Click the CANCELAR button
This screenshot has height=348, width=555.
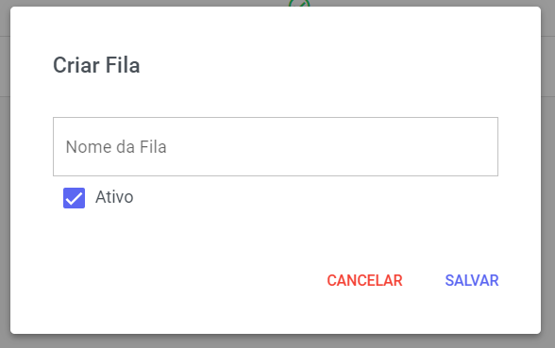point(364,280)
